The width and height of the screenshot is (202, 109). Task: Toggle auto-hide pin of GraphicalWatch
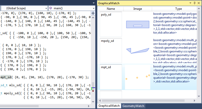pos(194,3)
